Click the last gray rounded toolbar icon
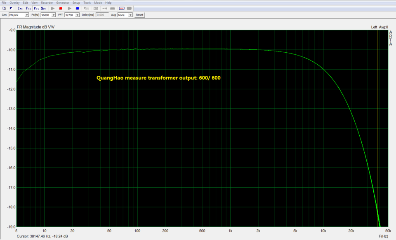Screen dimensions: 396x240 [129, 8]
